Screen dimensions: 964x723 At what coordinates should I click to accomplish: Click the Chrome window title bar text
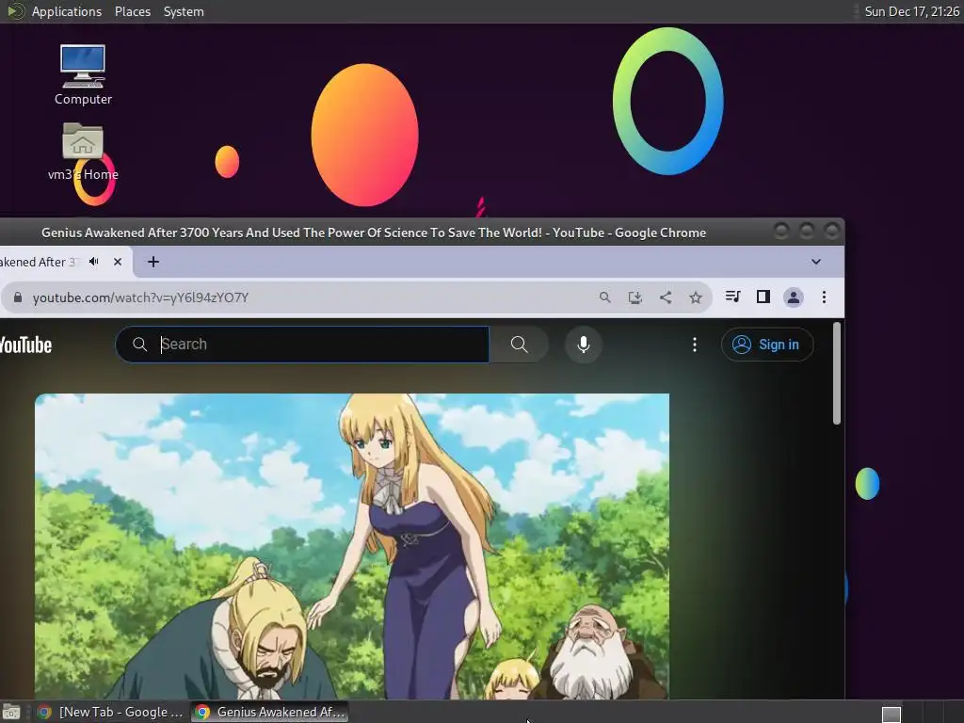click(x=373, y=233)
